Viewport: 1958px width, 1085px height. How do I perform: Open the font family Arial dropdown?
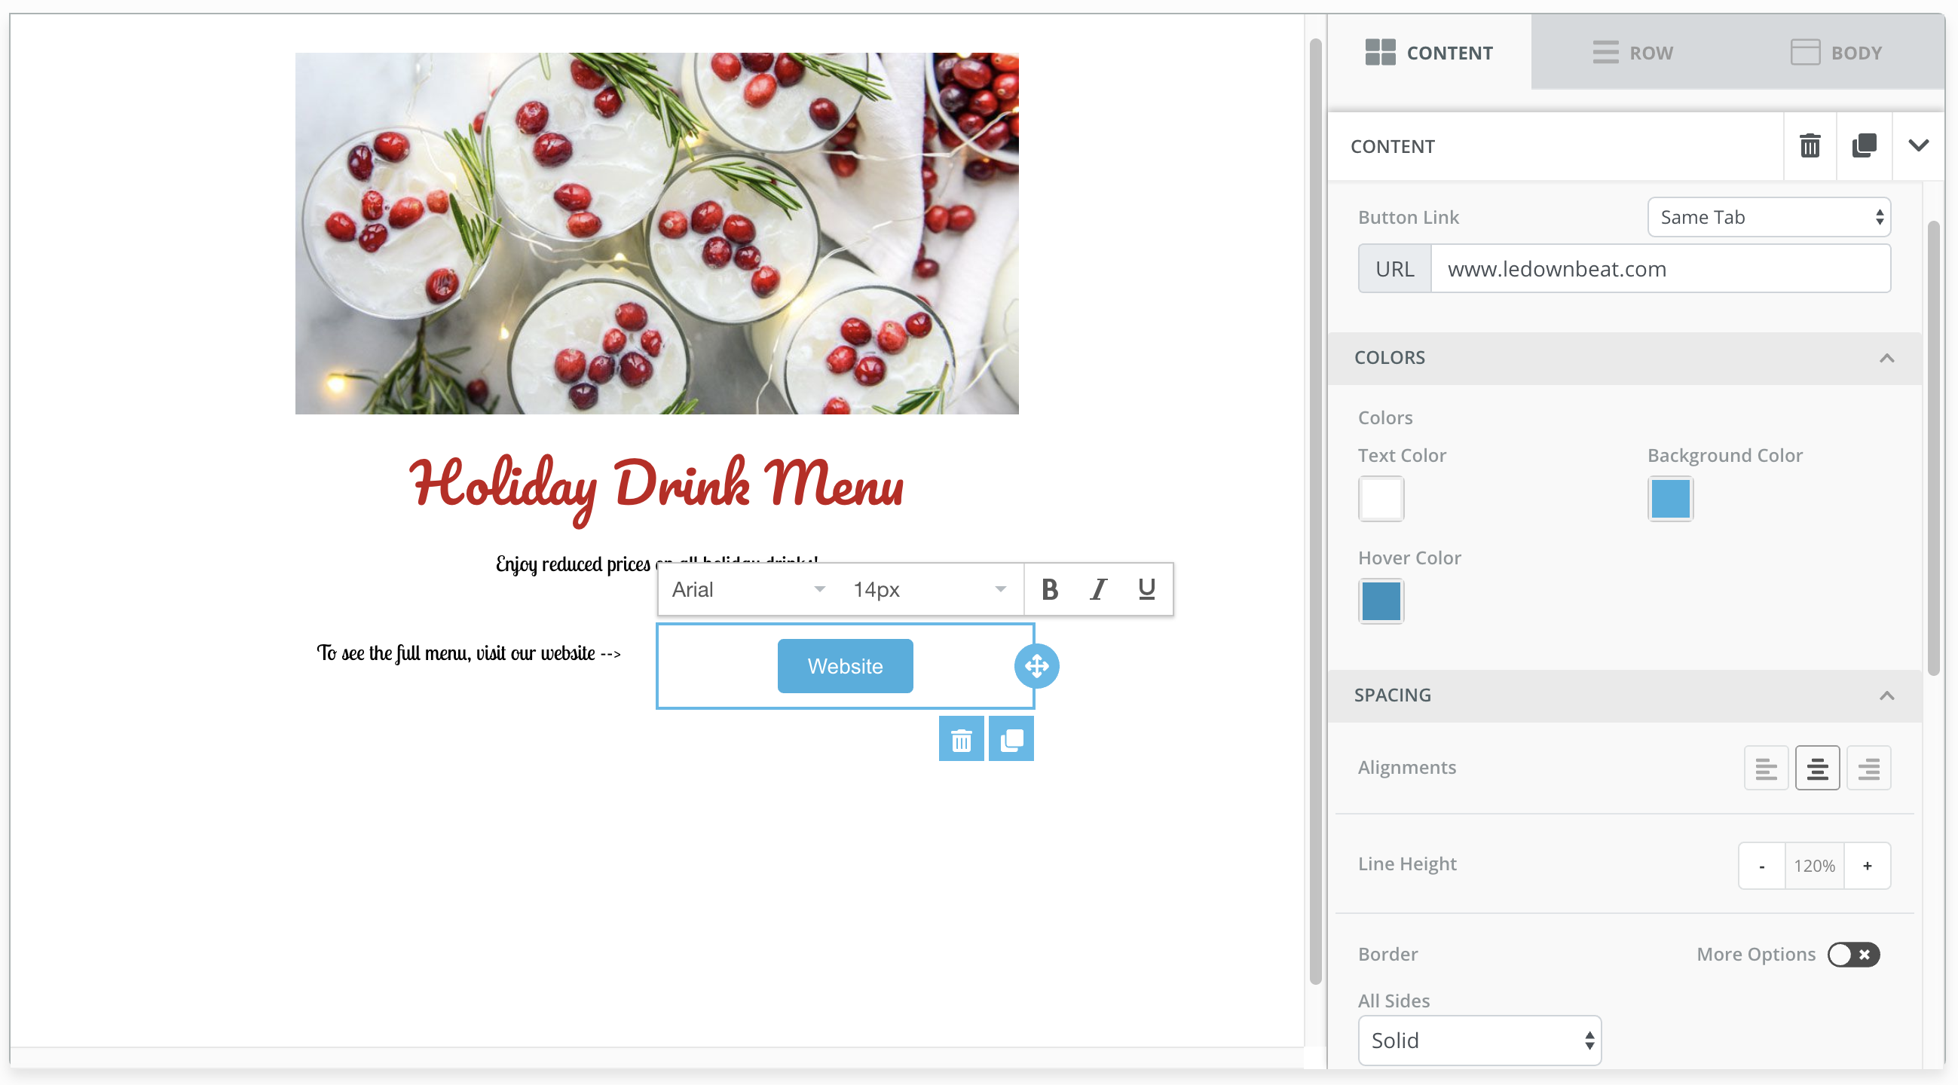click(745, 589)
